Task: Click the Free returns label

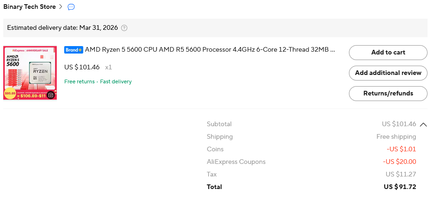Action: coord(80,81)
